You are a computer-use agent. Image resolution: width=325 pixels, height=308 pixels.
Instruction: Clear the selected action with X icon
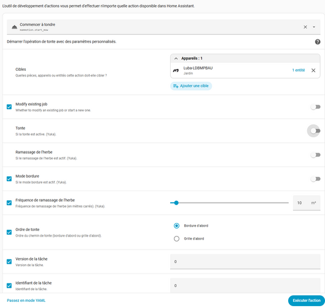[305, 27]
